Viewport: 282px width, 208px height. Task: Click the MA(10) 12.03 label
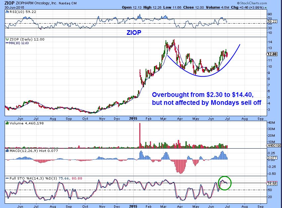(19, 43)
